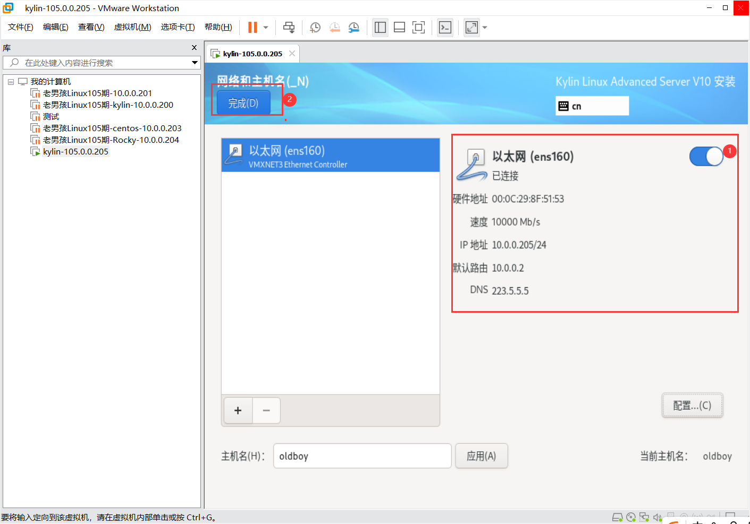Image resolution: width=750 pixels, height=524 pixels.
Task: Select the 测试 virtual machine
Action: (x=51, y=117)
